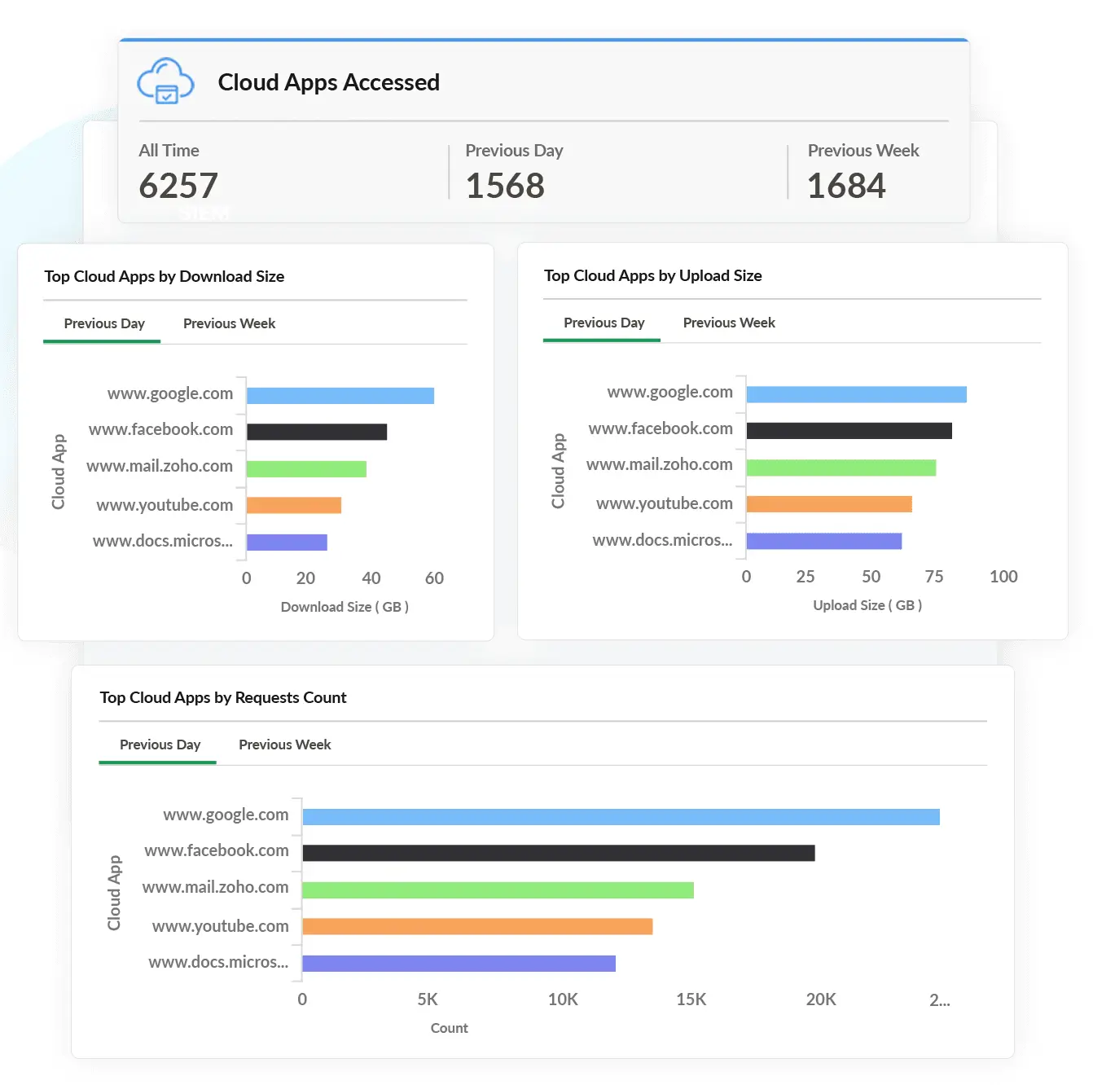Click the 15K tick on Count axis
The width and height of the screenshot is (1093, 1085).
(x=691, y=999)
